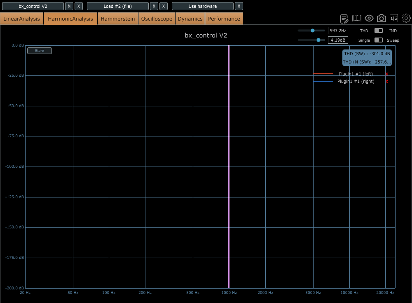This screenshot has height=303, width=412.
Task: Click the level slider handle
Action: (318, 40)
